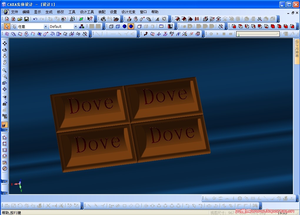Image resolution: width=300 pixels, height=215 pixels.
Task: Click the open folder icon
Action: click(20, 19)
